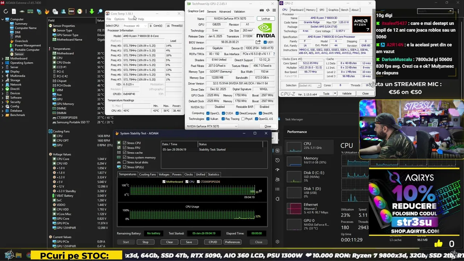The height and width of the screenshot is (261, 464).
Task: Toggle the CT2000P3PSSD8 graph legend checkbox
Action: point(198,182)
